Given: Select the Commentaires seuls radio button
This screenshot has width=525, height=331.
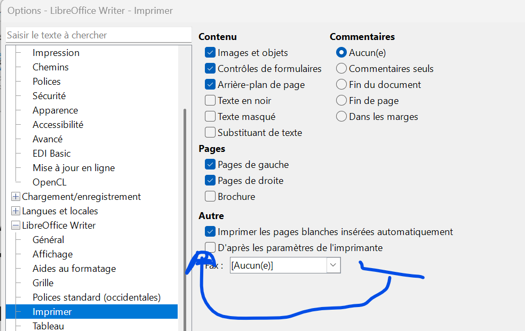Looking at the screenshot, I should [341, 69].
